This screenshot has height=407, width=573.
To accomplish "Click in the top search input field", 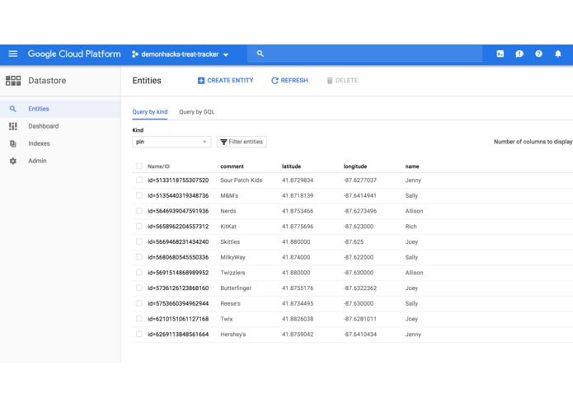I will (365, 54).
